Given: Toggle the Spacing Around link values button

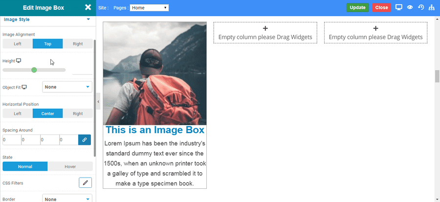Looking at the screenshot, I should click(x=85, y=140).
